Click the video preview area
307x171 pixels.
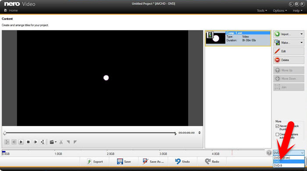pos(102,78)
